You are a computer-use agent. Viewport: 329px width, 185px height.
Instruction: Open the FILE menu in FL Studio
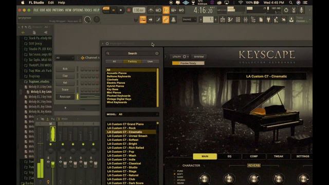[x=36, y=10]
